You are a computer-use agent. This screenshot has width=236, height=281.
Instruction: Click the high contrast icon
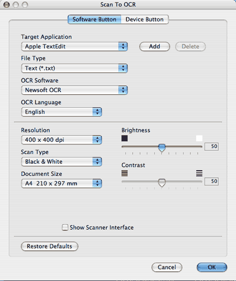point(199,173)
